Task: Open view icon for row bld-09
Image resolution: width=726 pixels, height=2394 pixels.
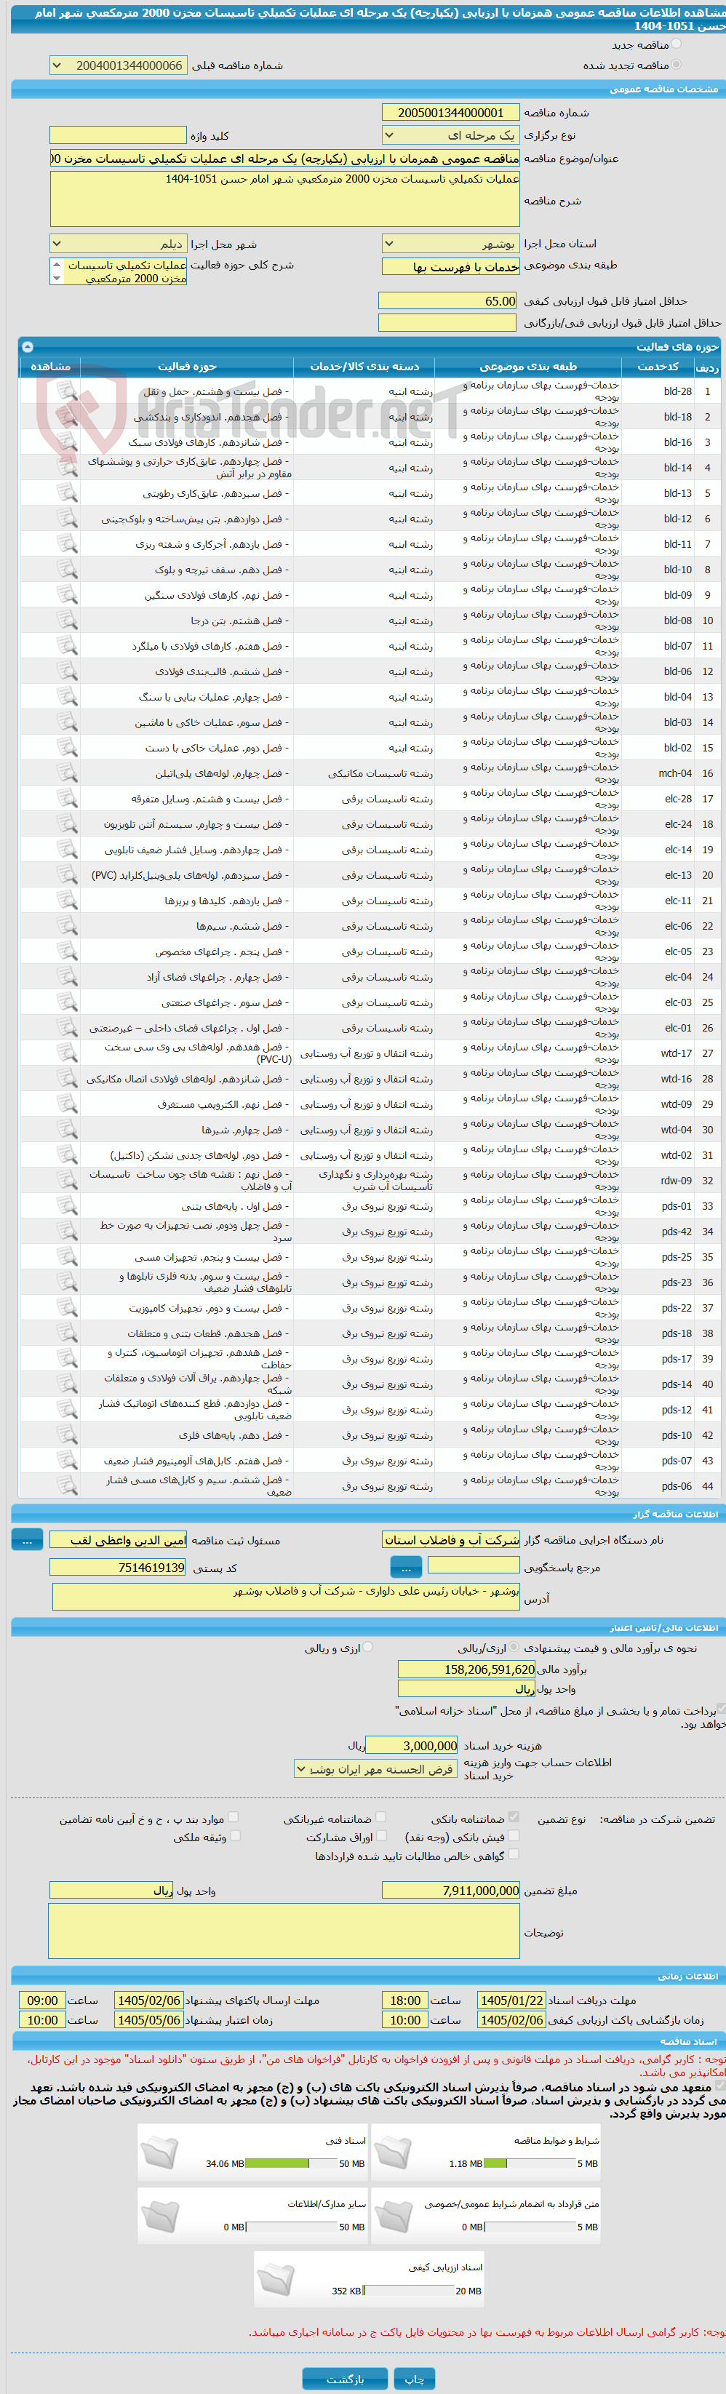Action: (66, 595)
